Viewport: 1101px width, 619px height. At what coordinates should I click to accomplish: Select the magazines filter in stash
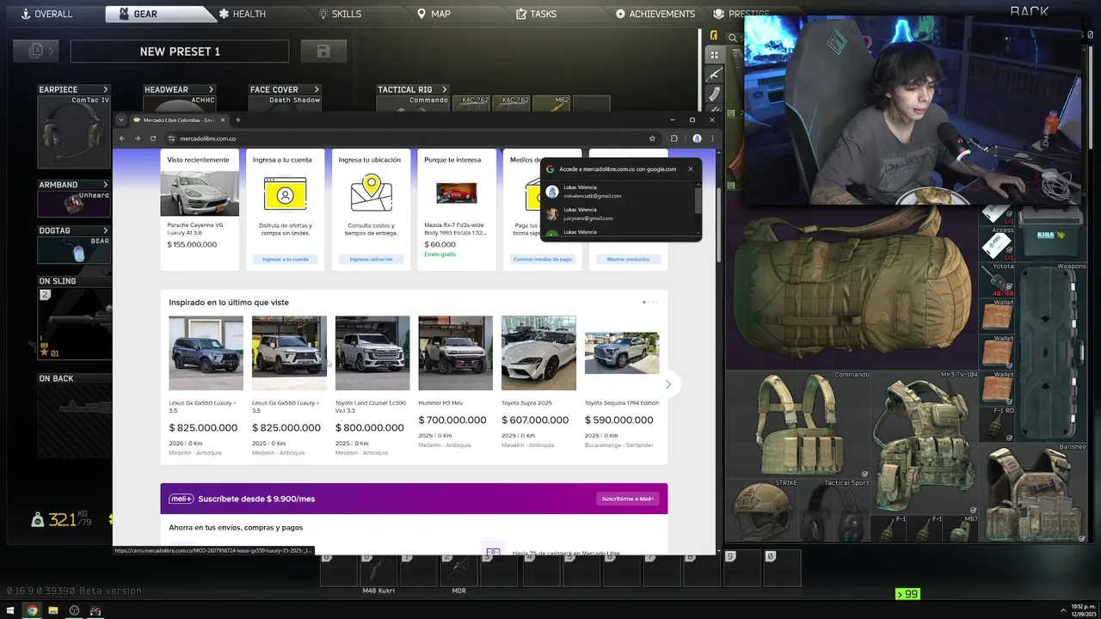coord(714,95)
